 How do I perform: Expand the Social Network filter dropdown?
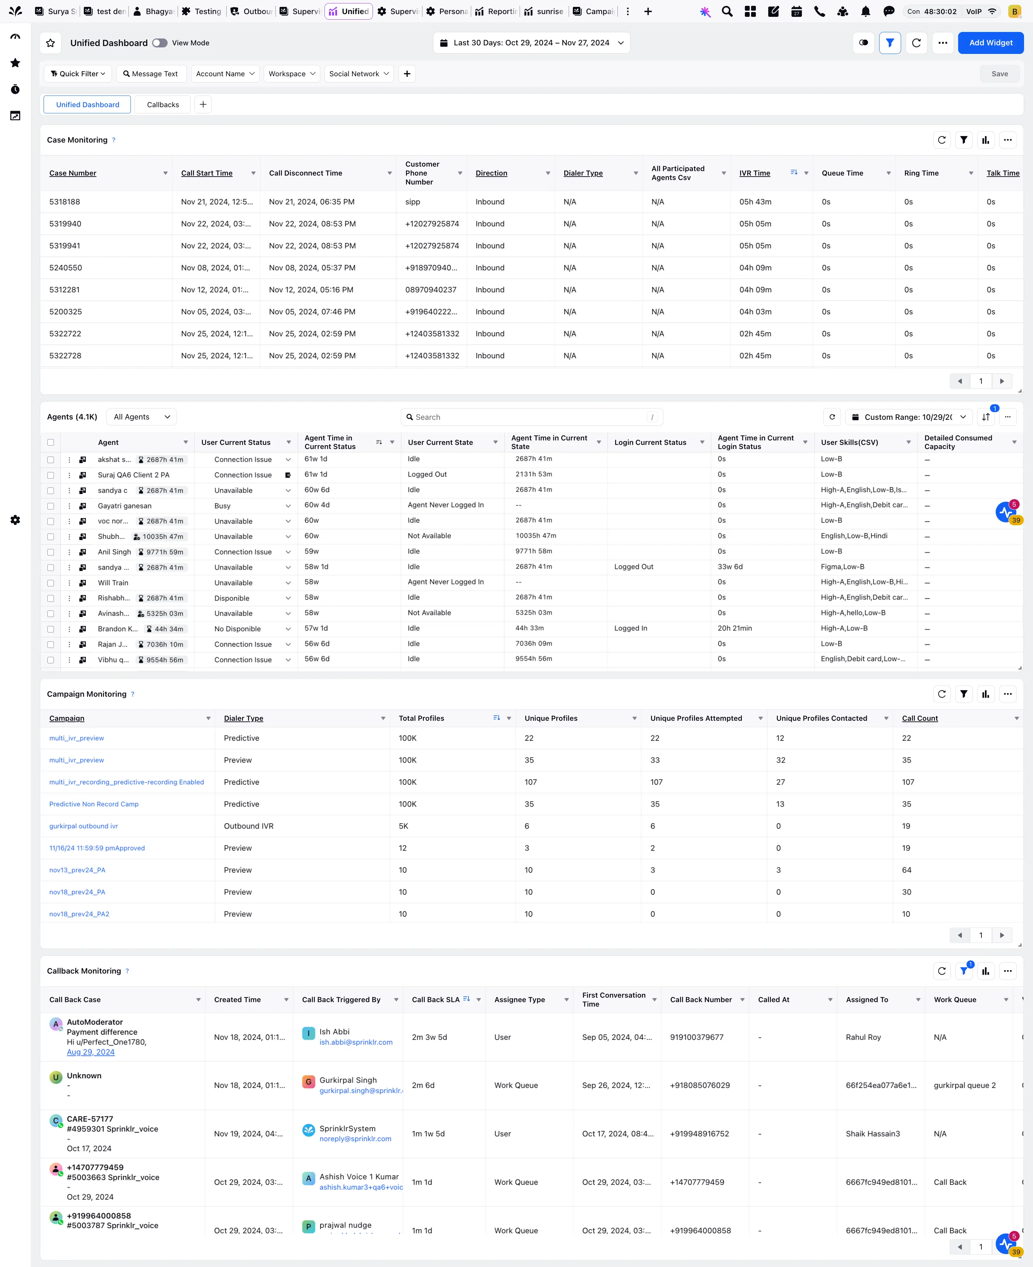pyautogui.click(x=358, y=73)
